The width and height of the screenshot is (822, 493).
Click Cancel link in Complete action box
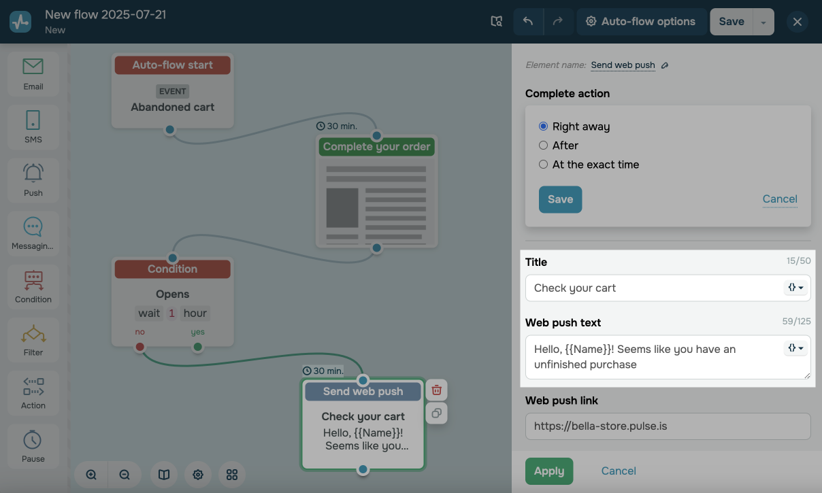779,199
